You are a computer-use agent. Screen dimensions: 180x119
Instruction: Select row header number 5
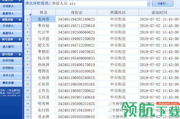click(28, 45)
